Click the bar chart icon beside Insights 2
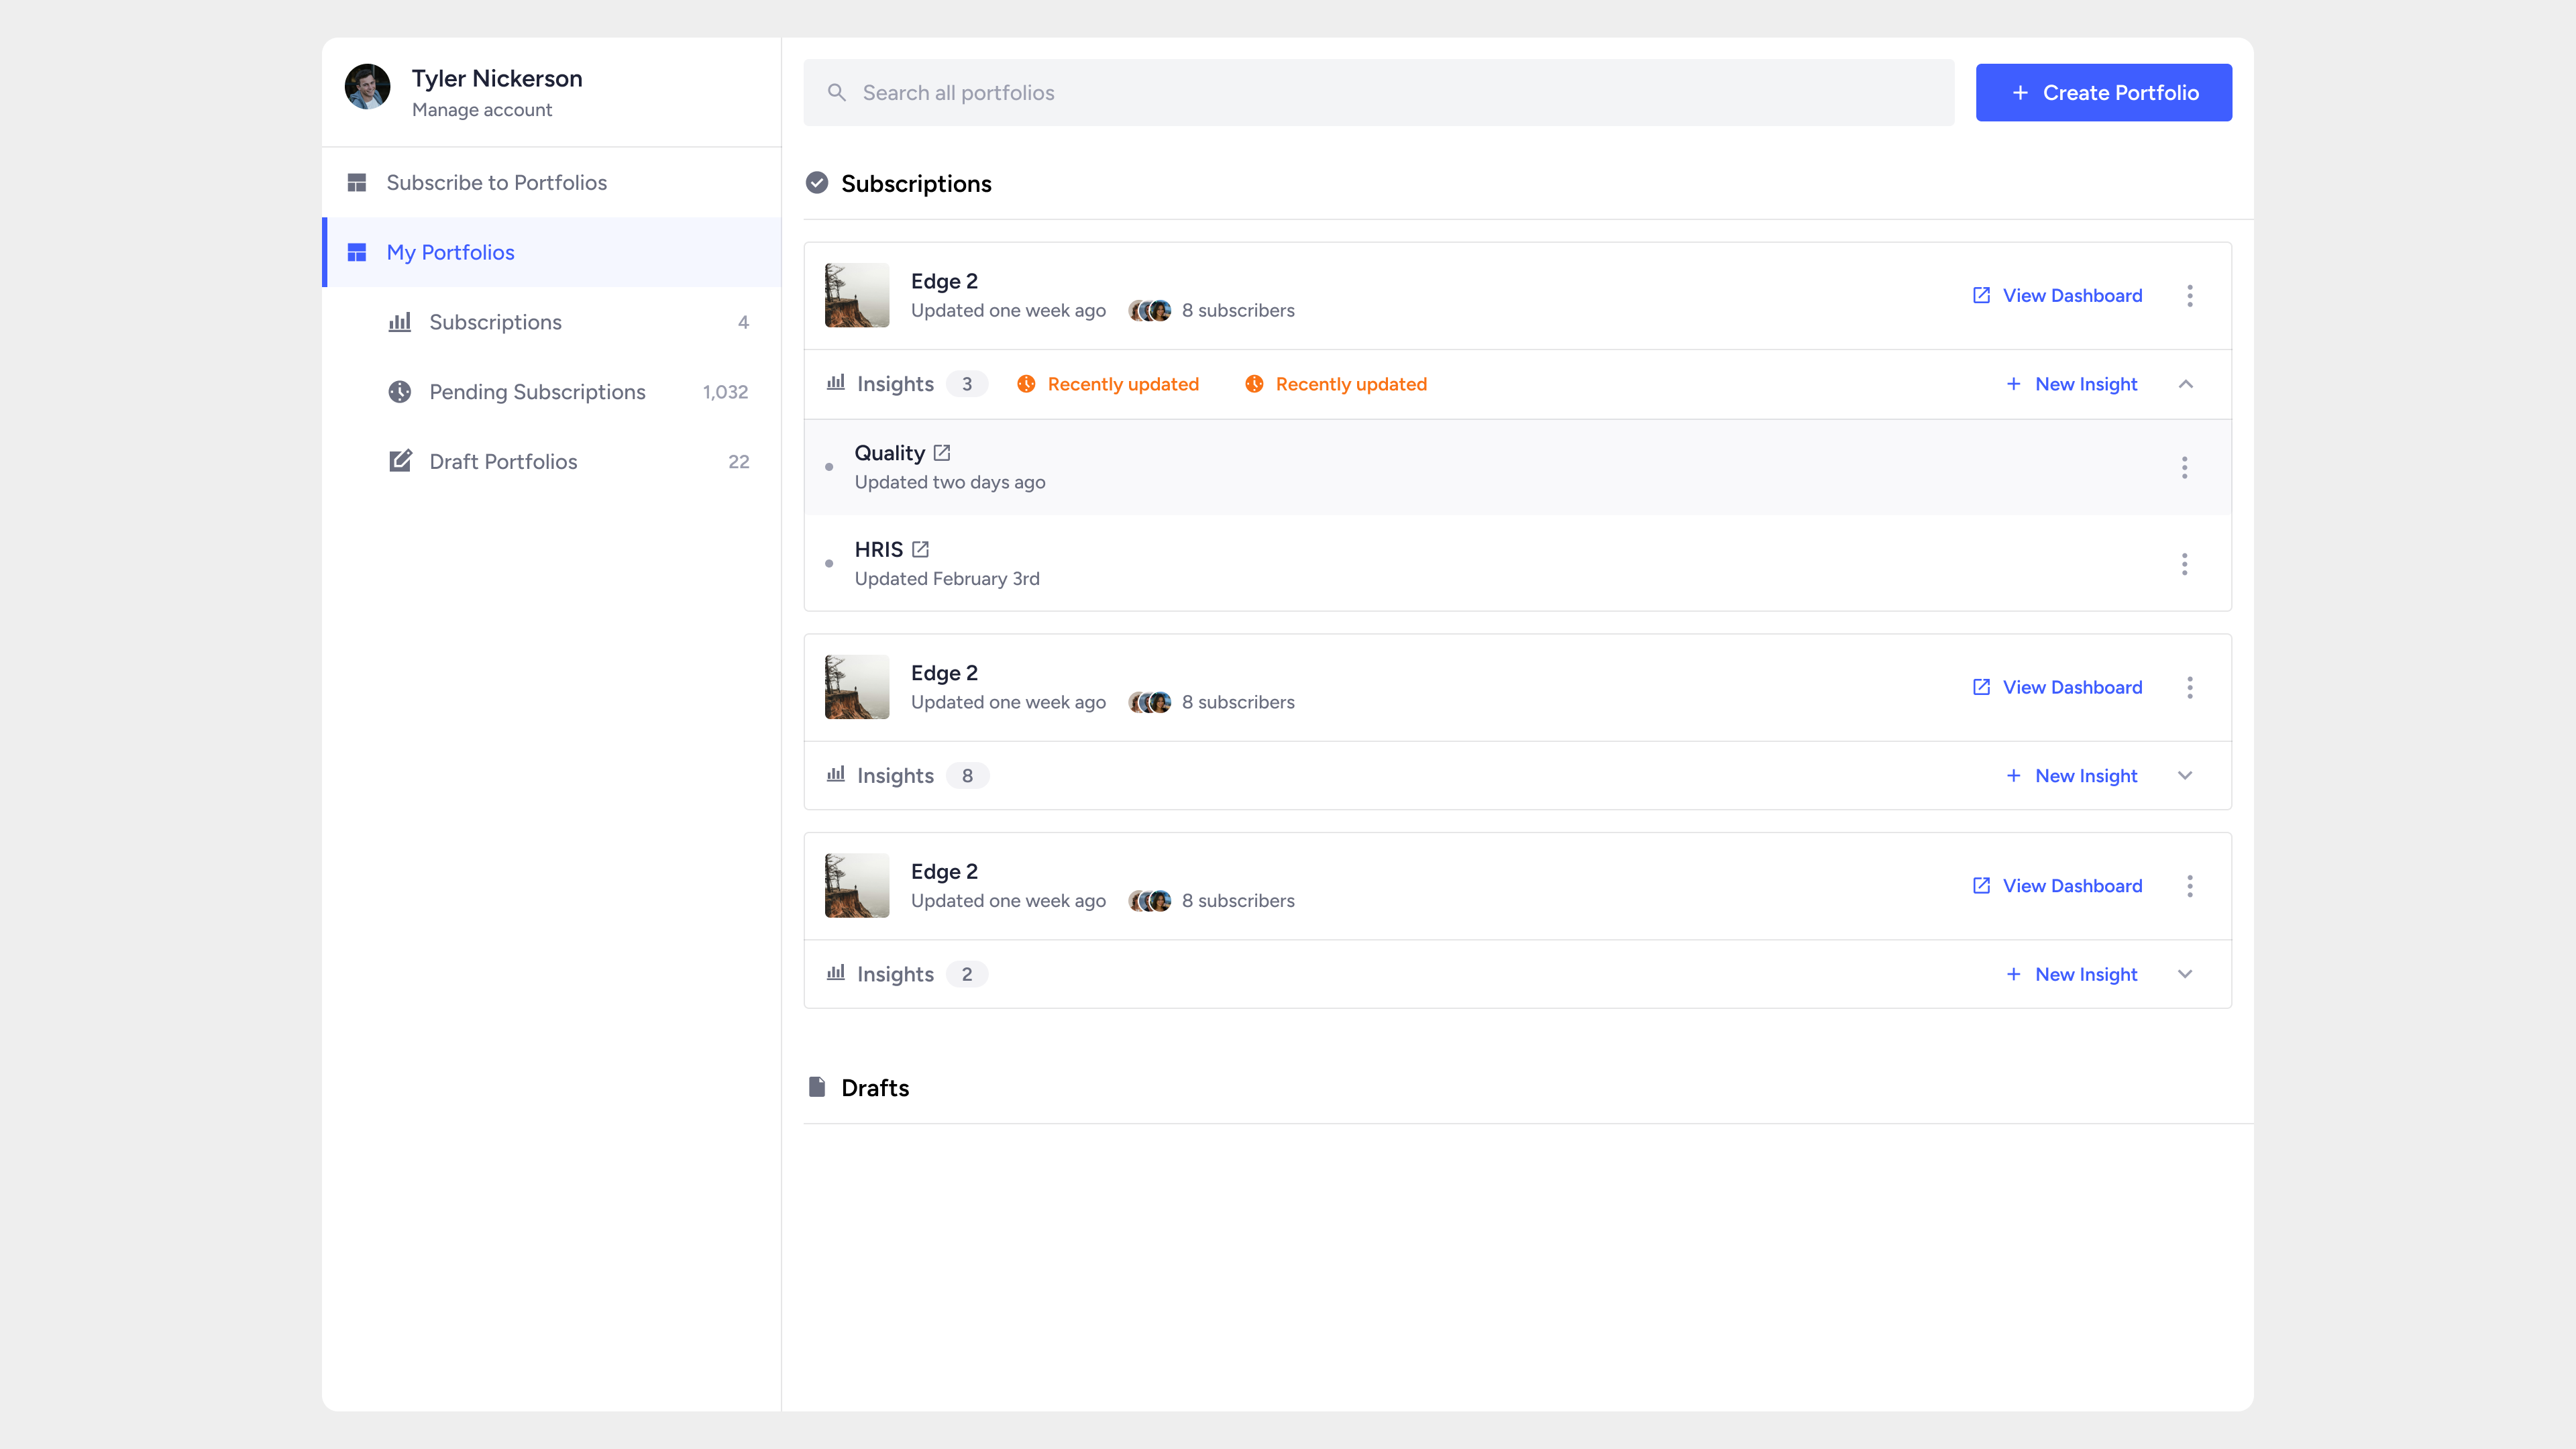Image resolution: width=2576 pixels, height=1449 pixels. tap(836, 973)
